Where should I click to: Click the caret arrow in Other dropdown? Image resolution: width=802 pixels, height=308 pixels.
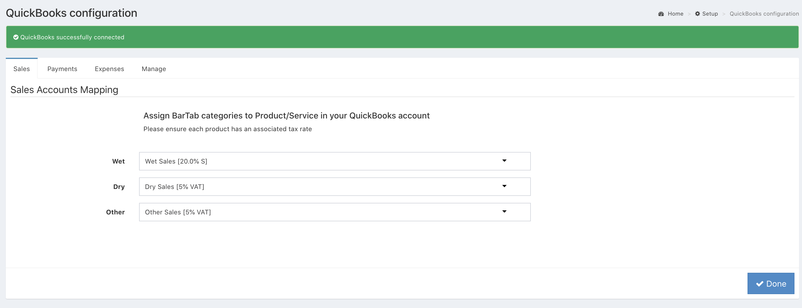[x=504, y=212]
